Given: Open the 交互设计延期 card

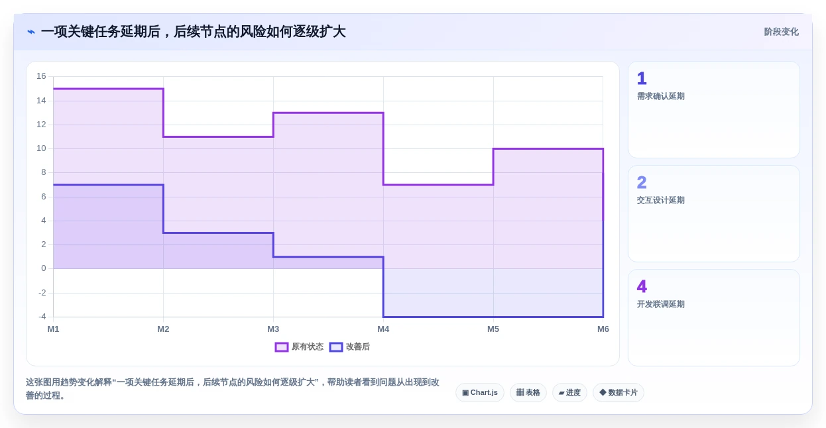Looking at the screenshot, I should (714, 214).
